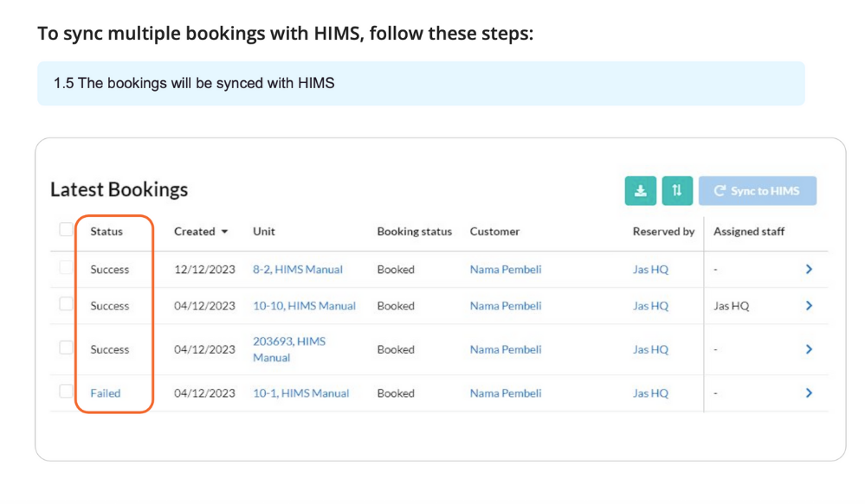The height and width of the screenshot is (504, 865).
Task: Click the Status column header
Action: (x=107, y=232)
